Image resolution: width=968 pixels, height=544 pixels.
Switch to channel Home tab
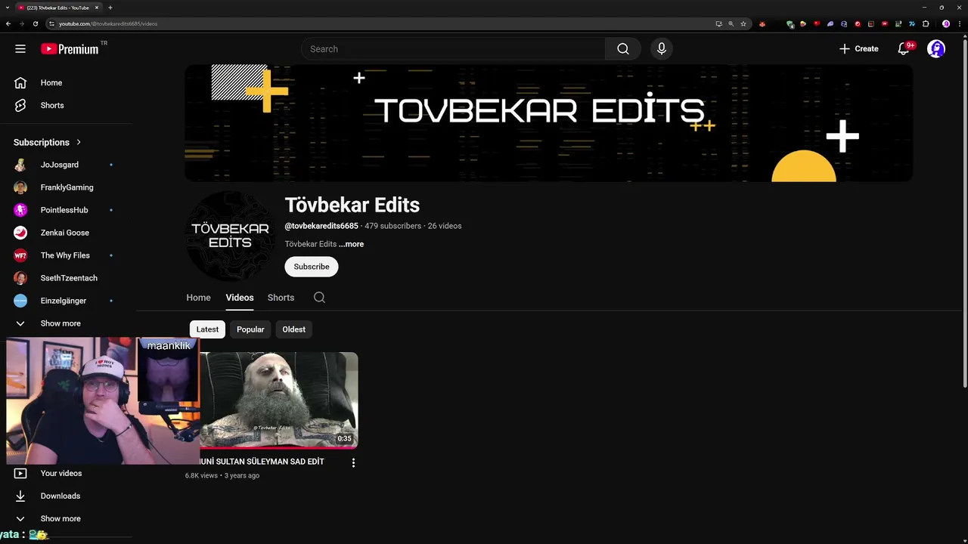point(199,298)
